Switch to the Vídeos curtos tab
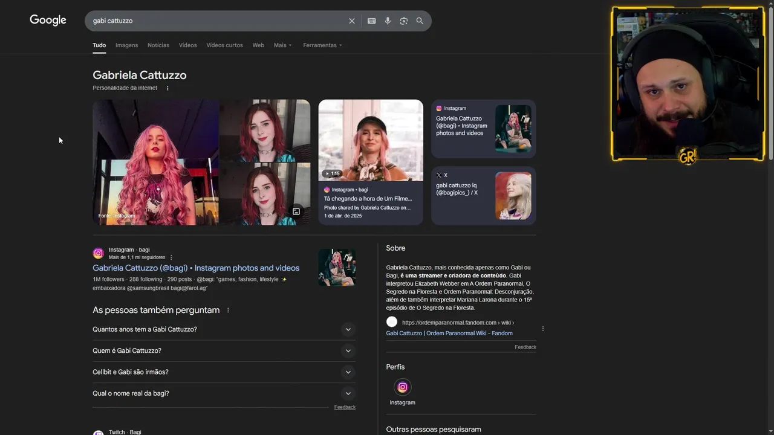This screenshot has height=435, width=774. click(224, 45)
